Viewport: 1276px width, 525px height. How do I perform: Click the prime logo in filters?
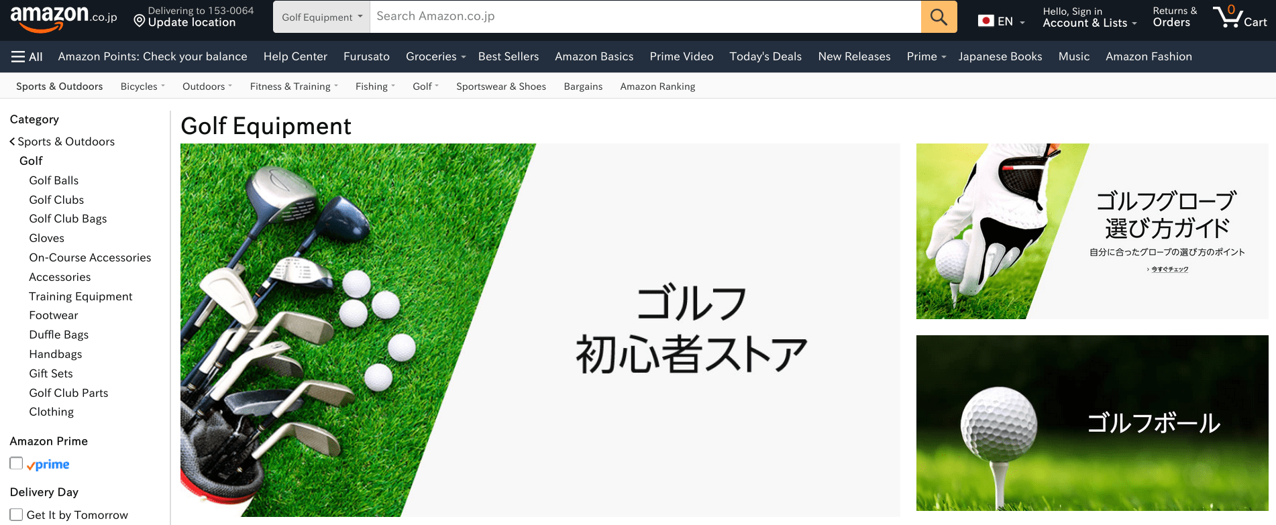pos(48,465)
